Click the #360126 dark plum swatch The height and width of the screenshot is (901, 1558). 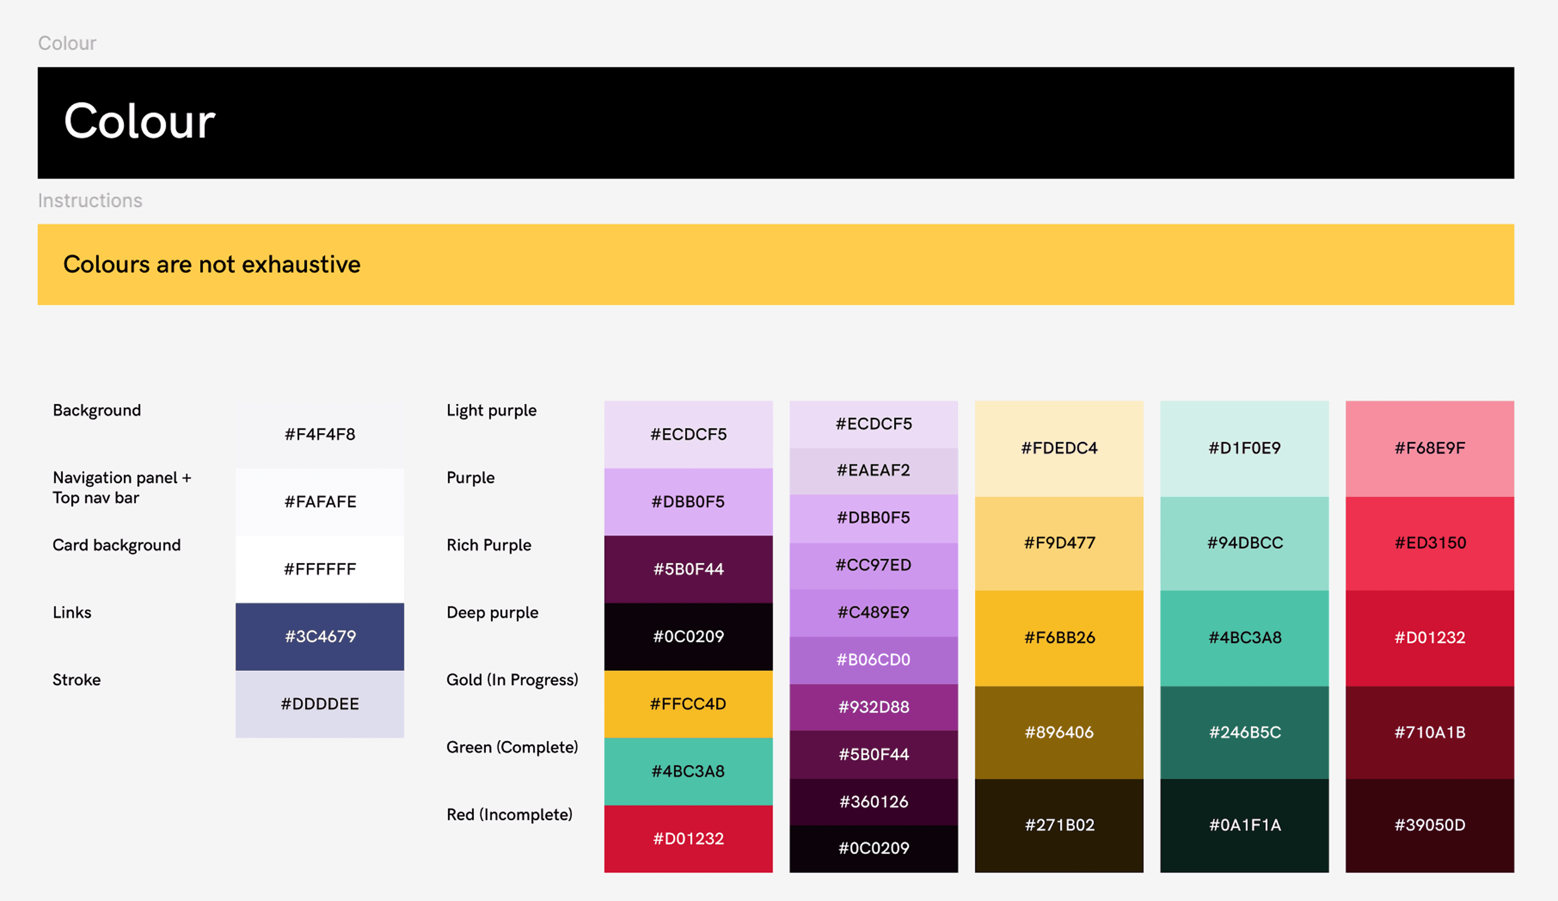873,801
